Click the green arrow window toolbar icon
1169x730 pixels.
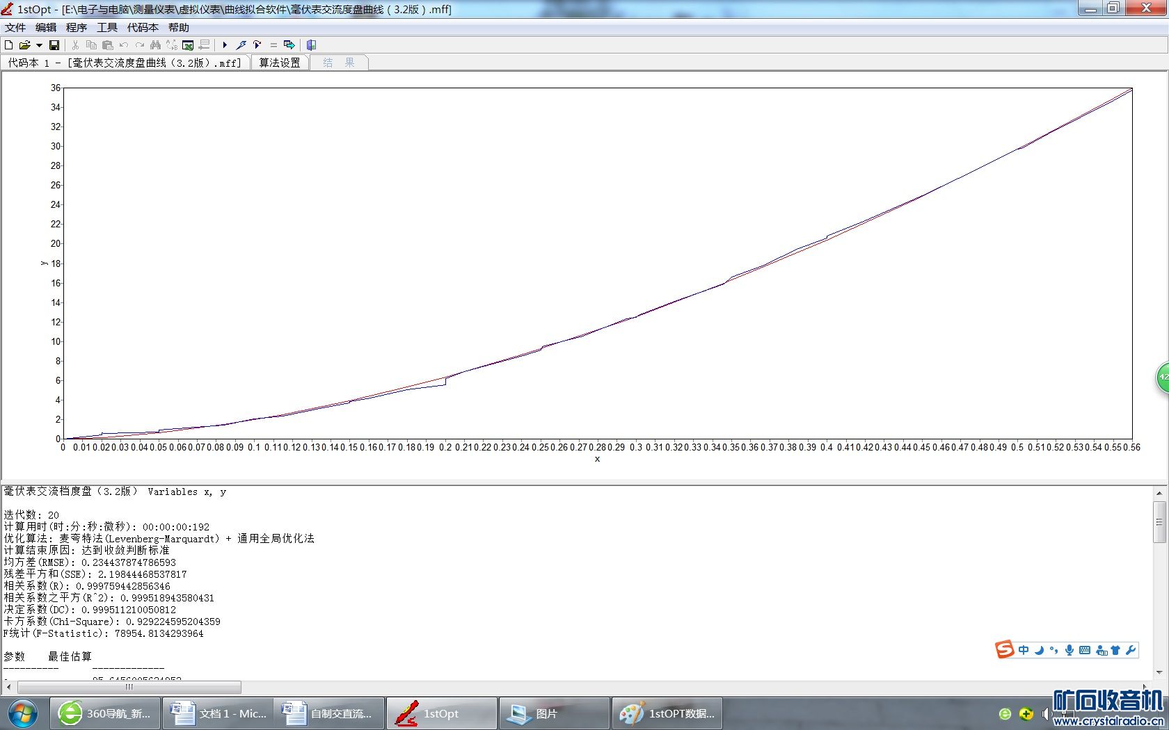point(289,45)
